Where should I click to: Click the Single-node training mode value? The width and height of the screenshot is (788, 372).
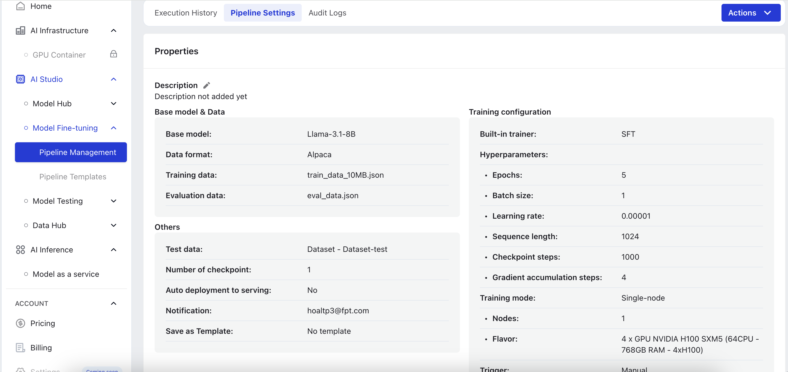[x=643, y=298]
